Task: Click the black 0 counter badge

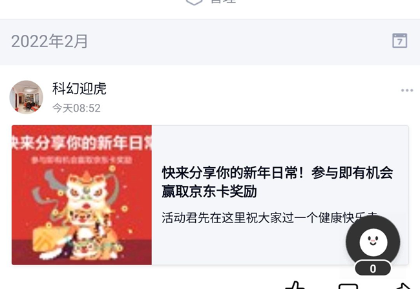Action: point(373,268)
